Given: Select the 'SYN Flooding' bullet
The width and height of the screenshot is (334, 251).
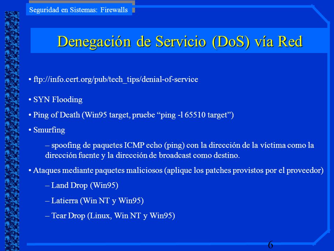Looking at the screenshot, I should click(58, 100).
